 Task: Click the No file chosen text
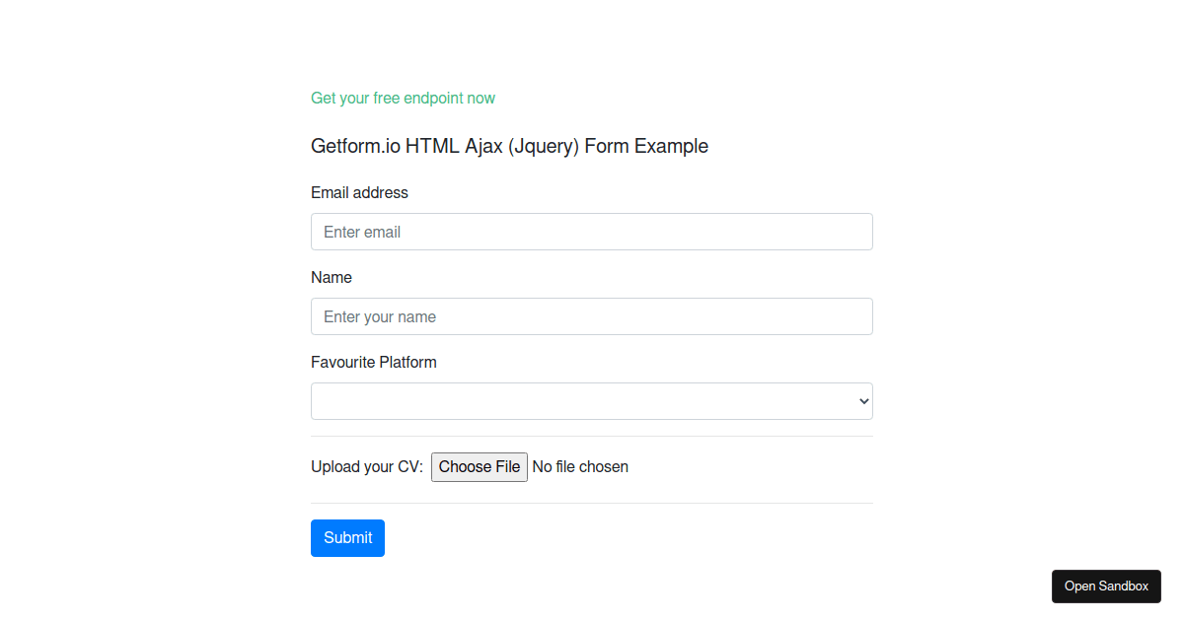[x=580, y=467]
